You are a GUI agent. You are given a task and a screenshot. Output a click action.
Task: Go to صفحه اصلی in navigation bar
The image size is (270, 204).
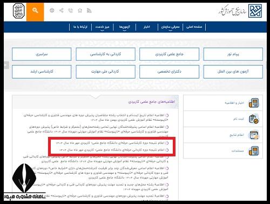tap(194, 27)
